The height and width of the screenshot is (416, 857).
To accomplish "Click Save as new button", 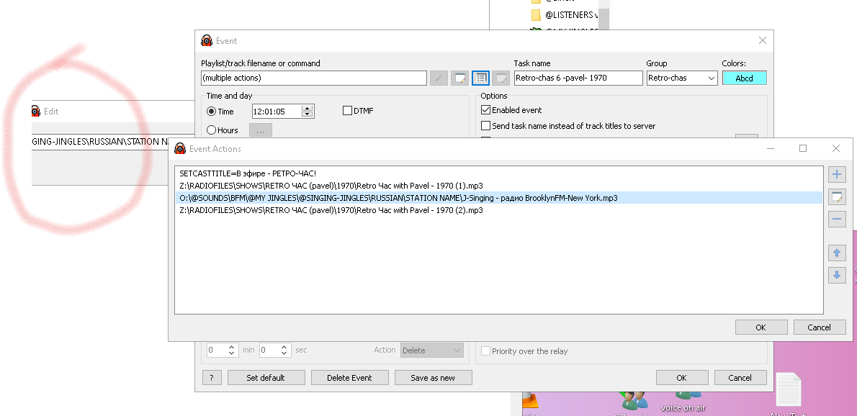I will point(434,377).
